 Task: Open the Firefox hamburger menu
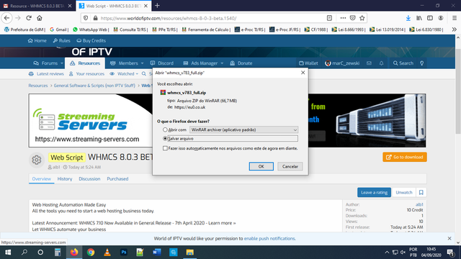pos(455,18)
